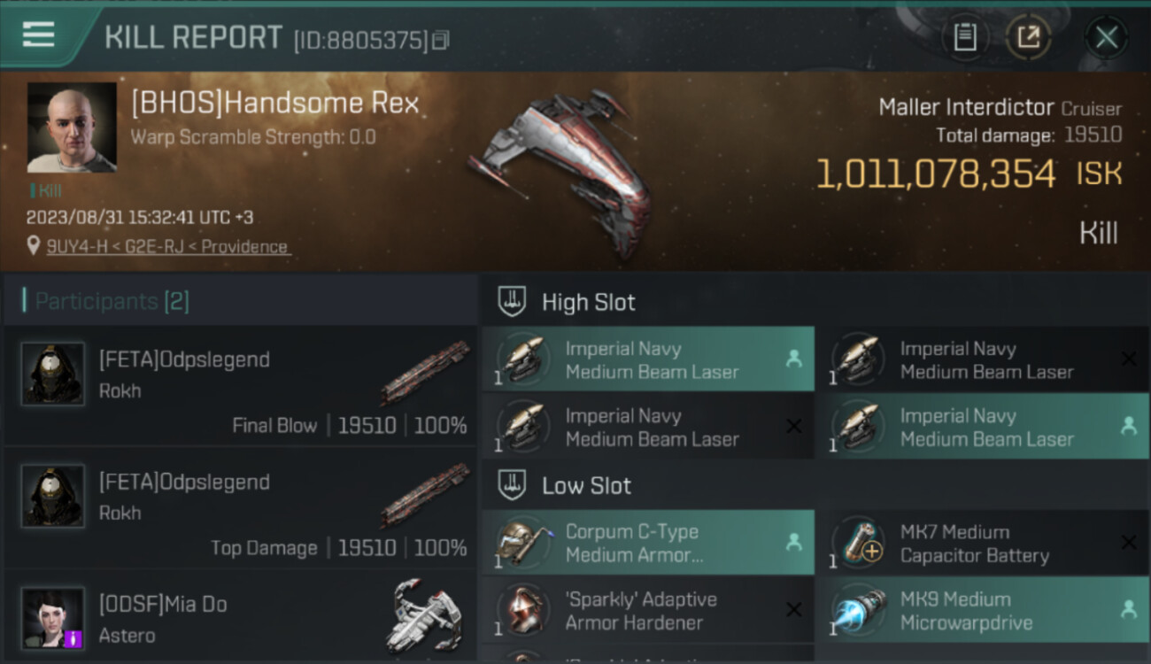
Task: Open the Providence region link
Action: tap(244, 247)
